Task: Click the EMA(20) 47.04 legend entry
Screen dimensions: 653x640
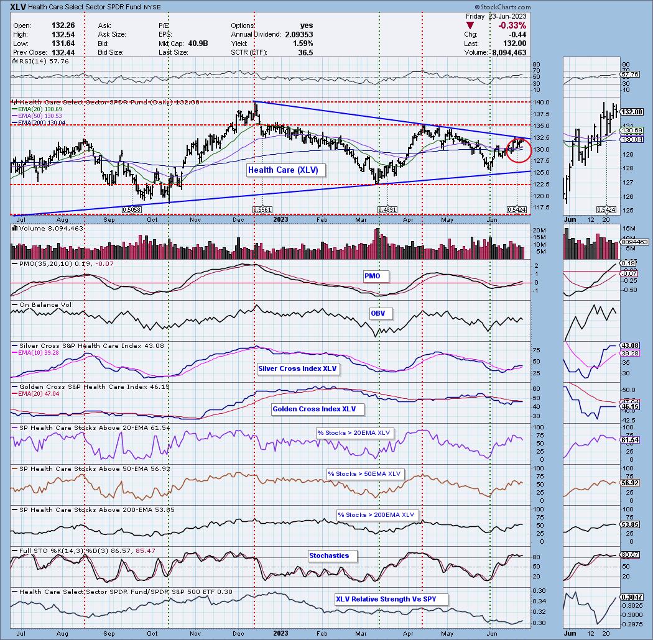Action: 35,393
